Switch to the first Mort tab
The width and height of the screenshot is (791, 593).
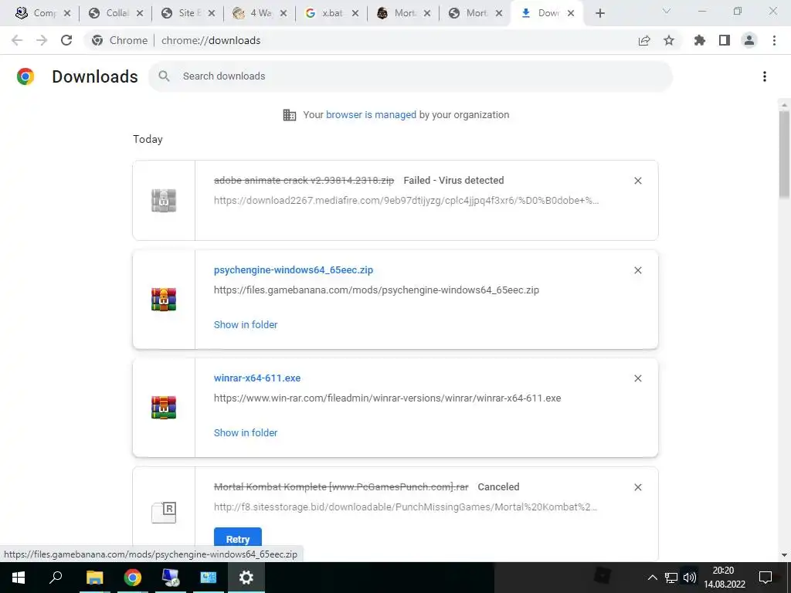coord(402,13)
